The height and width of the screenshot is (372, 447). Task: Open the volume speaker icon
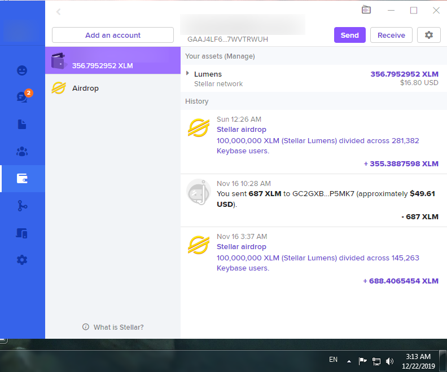pyautogui.click(x=389, y=361)
